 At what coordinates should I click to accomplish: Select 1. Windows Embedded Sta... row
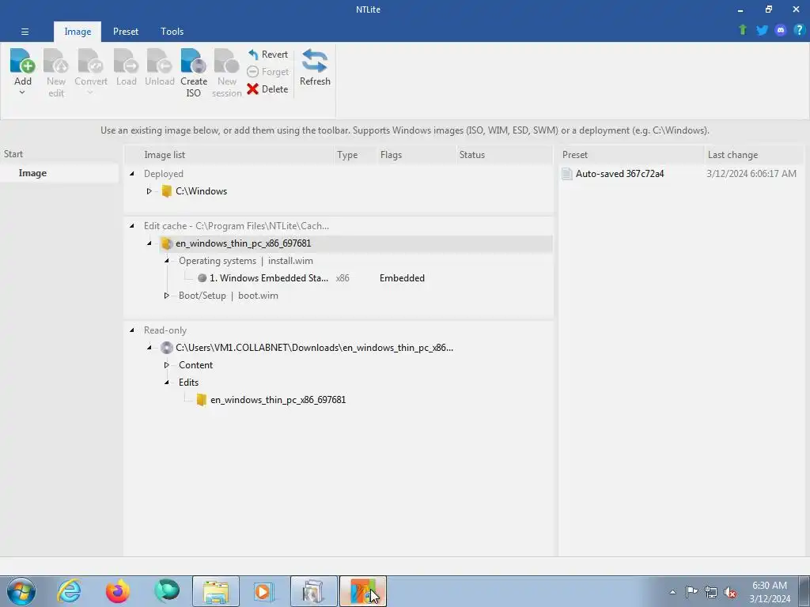pos(269,278)
